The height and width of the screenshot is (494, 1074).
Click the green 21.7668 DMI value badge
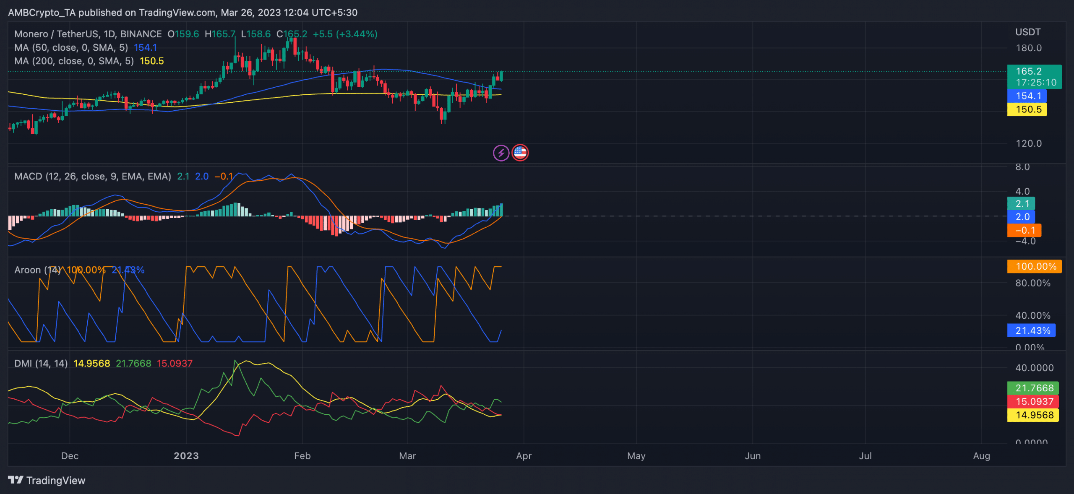coord(1033,388)
